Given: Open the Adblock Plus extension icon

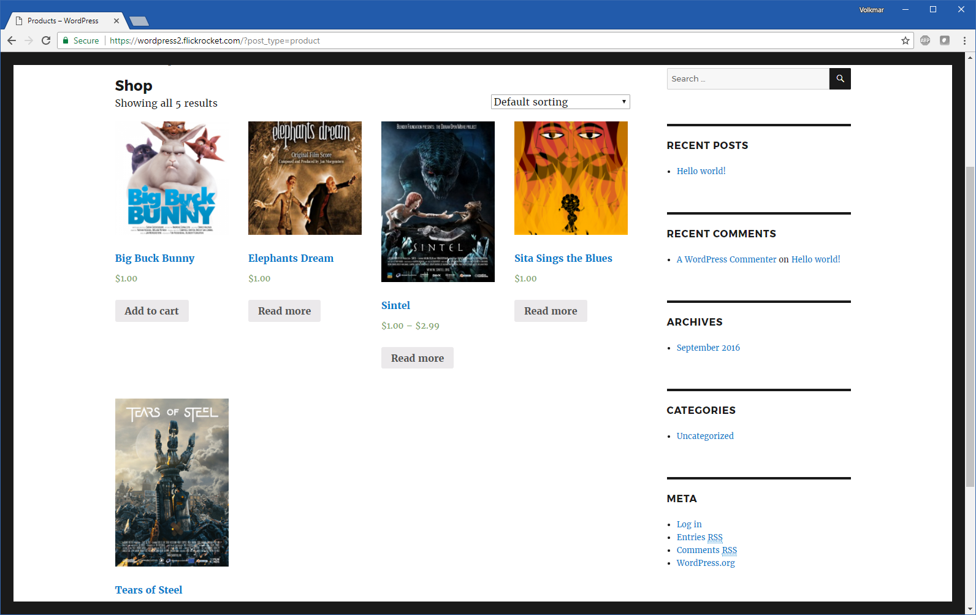Looking at the screenshot, I should pyautogui.click(x=925, y=40).
